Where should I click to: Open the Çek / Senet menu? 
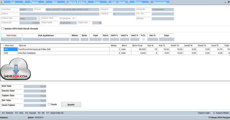(118, 2)
